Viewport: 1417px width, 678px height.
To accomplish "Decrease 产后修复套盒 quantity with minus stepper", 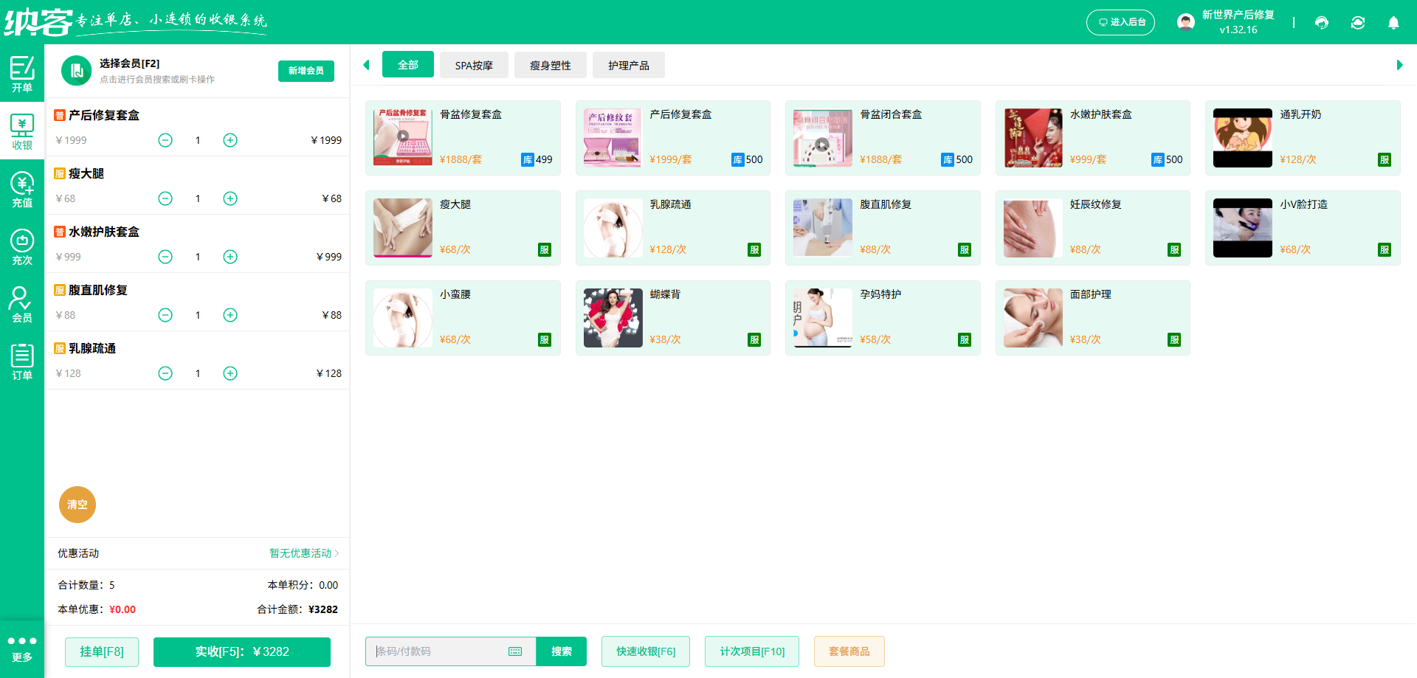I will (x=165, y=140).
